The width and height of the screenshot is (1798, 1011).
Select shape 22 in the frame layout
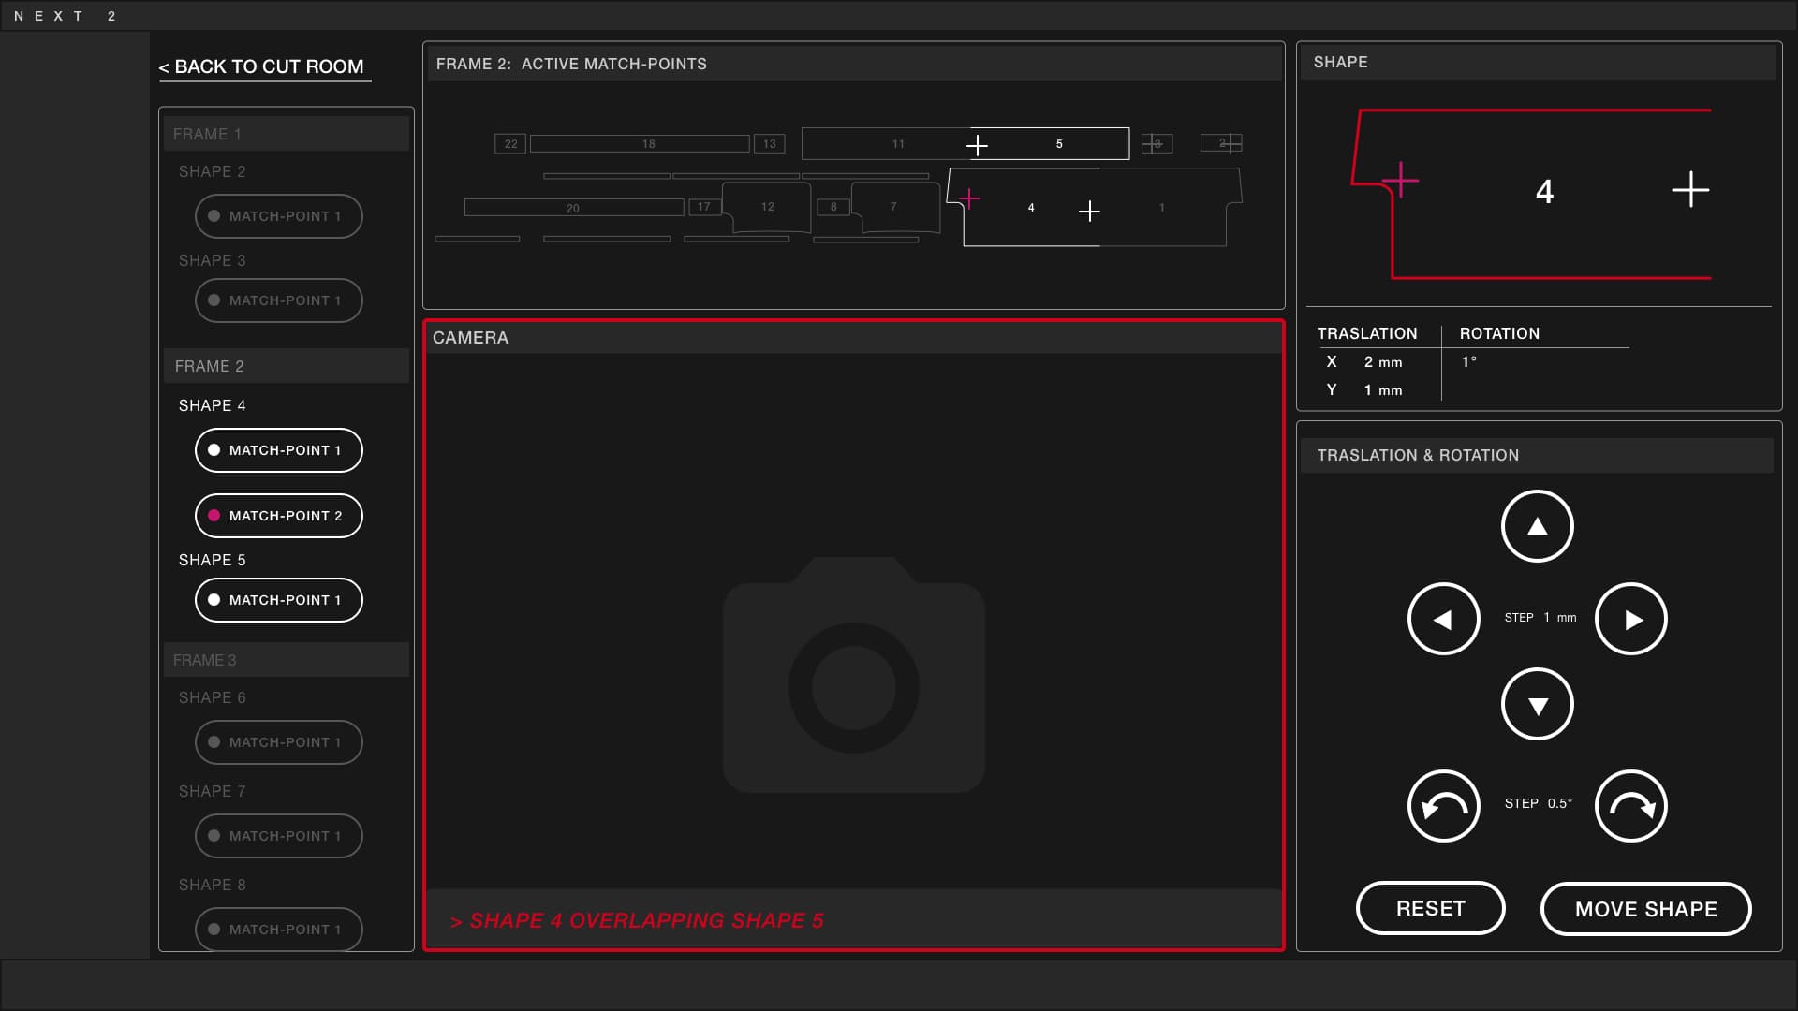point(510,144)
